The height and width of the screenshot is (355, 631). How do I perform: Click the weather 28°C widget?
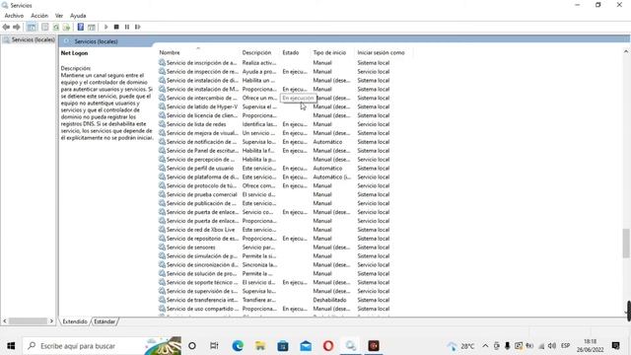(x=460, y=346)
